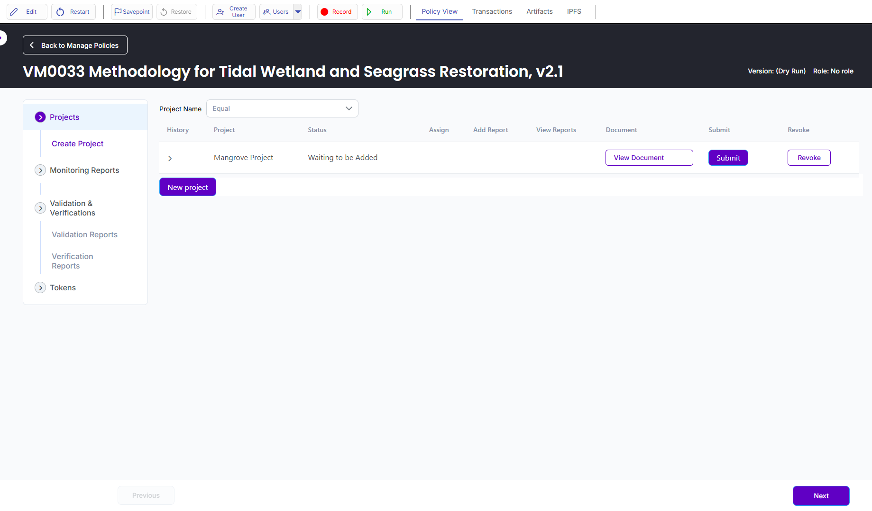Click the Restore undo icon
The height and width of the screenshot is (511, 872).
[164, 12]
